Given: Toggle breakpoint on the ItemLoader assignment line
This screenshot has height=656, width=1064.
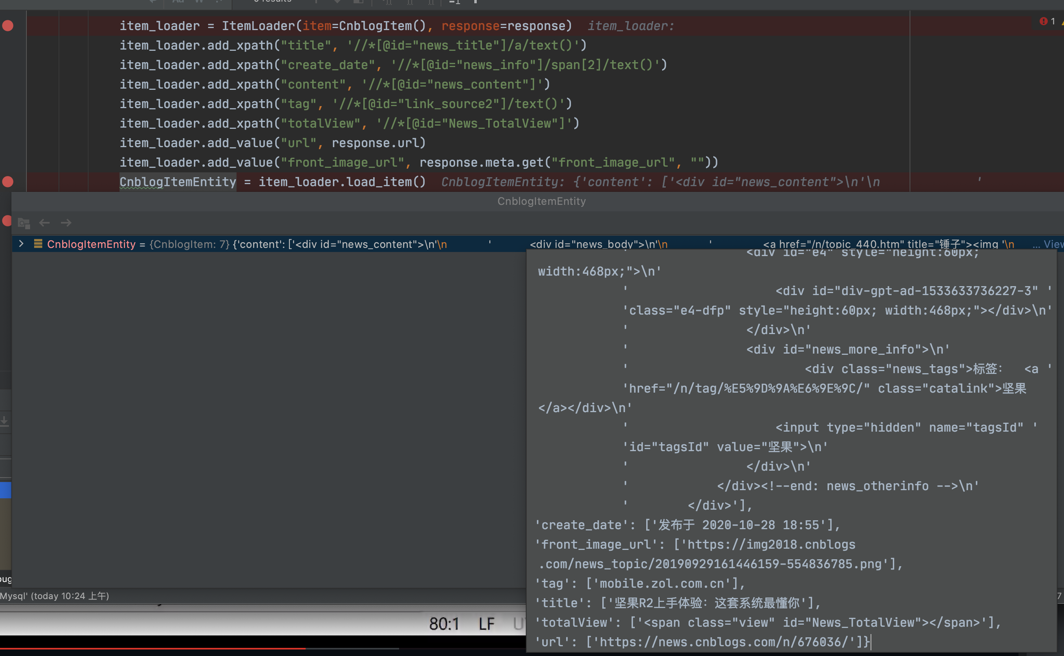Looking at the screenshot, I should (x=8, y=26).
